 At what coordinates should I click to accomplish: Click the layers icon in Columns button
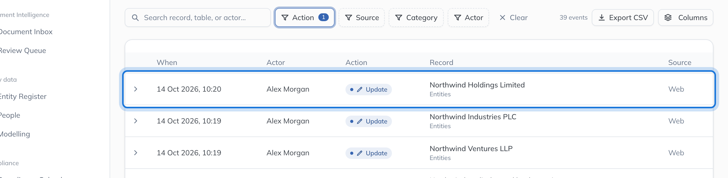tap(668, 17)
